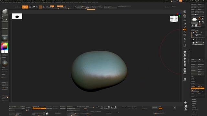The width and height of the screenshot is (207, 116).
Task: Click the orange Menus button in title bar
Action: (x=181, y=1)
